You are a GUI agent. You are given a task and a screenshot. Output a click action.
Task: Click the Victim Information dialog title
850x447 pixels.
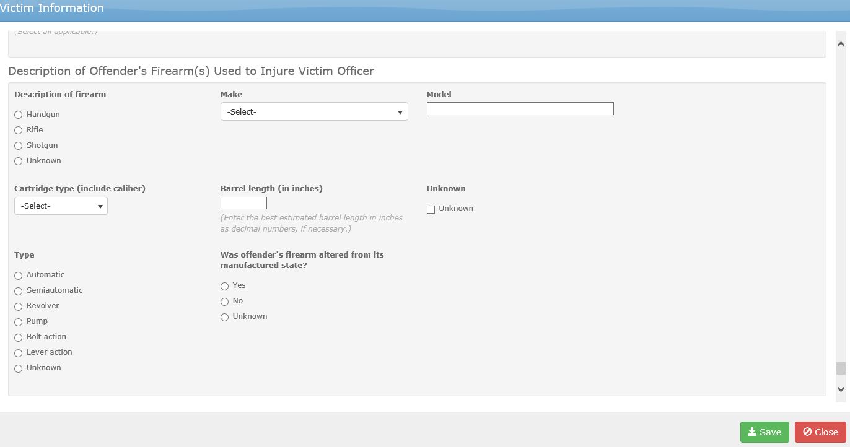click(52, 8)
